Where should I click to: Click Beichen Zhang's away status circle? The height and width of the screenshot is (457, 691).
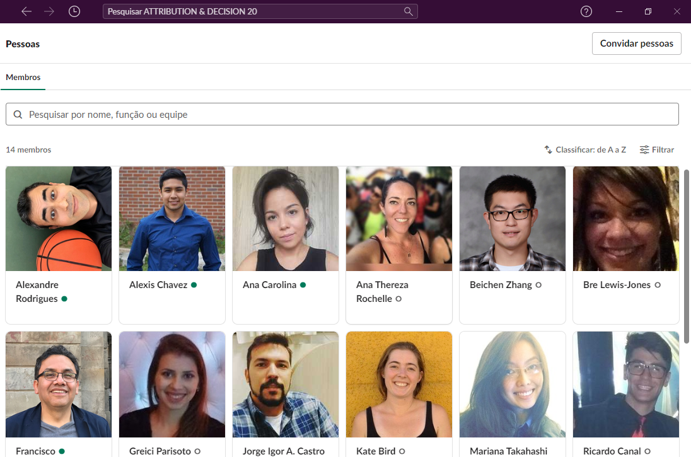[x=538, y=285]
